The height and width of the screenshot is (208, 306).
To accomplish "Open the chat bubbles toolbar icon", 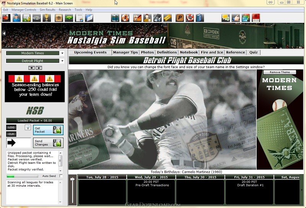I will [x=226, y=18].
